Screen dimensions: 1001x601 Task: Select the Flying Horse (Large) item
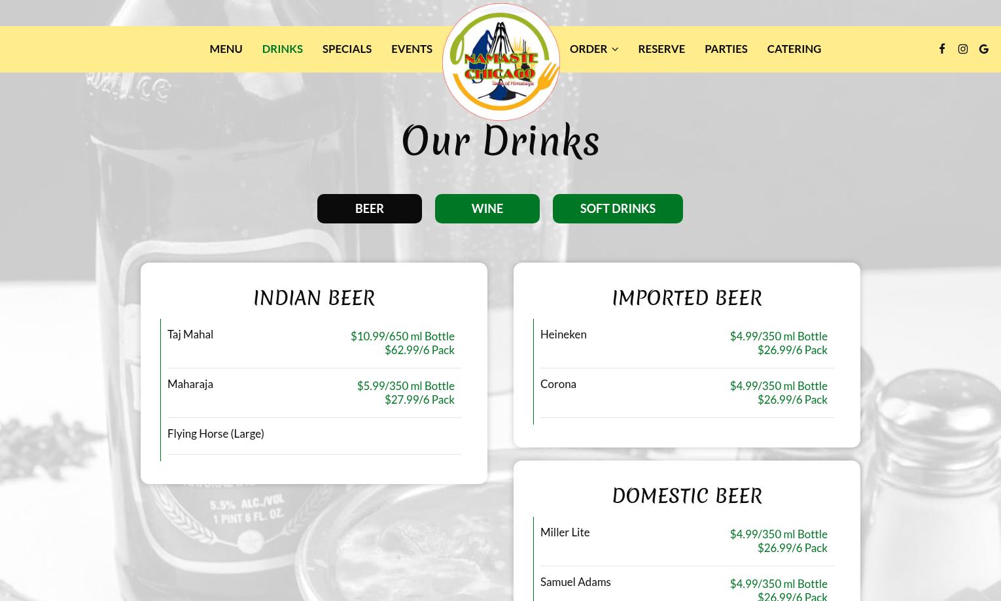pos(216,434)
